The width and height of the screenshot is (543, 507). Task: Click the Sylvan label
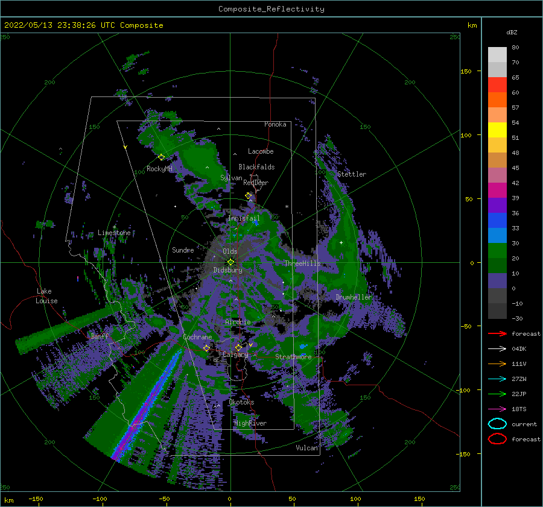[x=231, y=178]
